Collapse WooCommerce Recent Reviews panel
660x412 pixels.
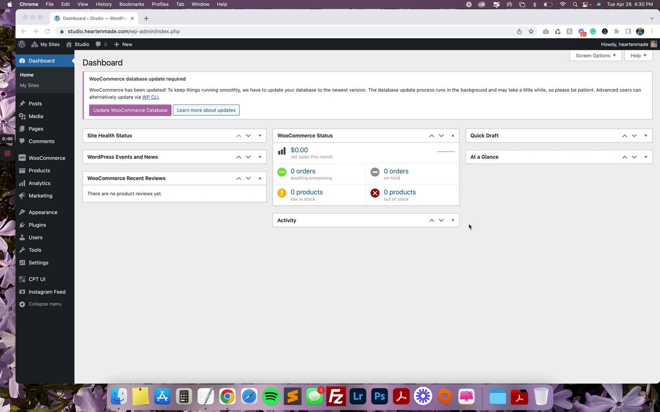click(260, 178)
